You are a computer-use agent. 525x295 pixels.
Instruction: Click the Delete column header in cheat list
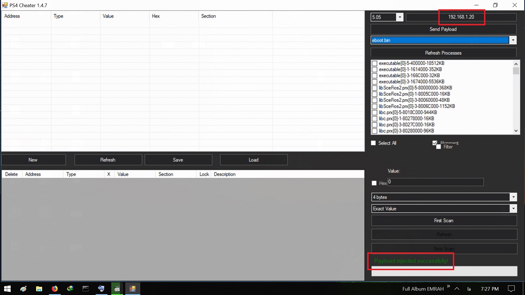pos(11,174)
